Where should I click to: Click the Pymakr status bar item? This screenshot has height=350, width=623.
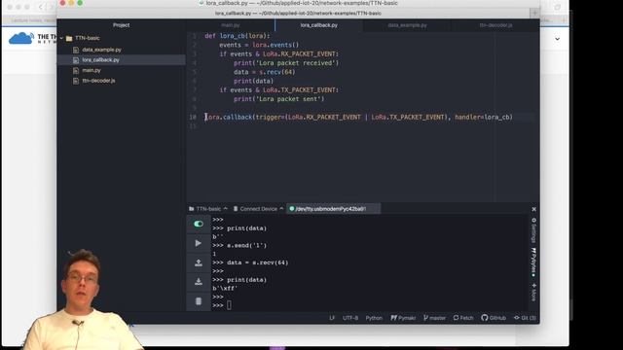(x=403, y=318)
